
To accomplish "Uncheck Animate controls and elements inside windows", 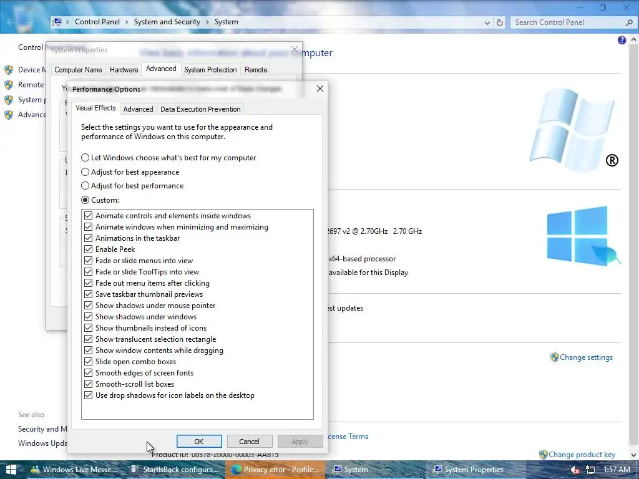I will tap(88, 215).
